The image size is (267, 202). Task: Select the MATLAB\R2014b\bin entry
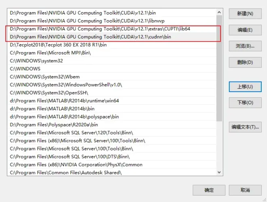click(112, 109)
